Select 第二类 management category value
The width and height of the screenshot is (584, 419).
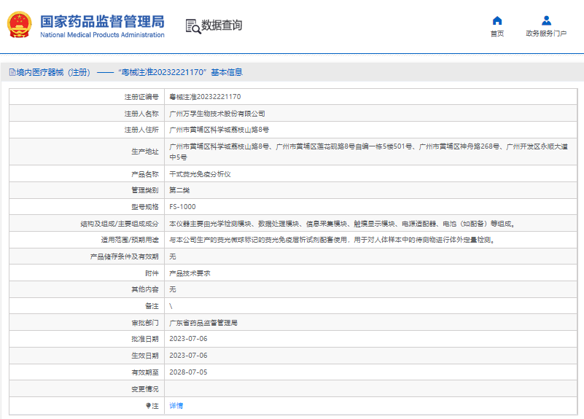[x=179, y=190]
